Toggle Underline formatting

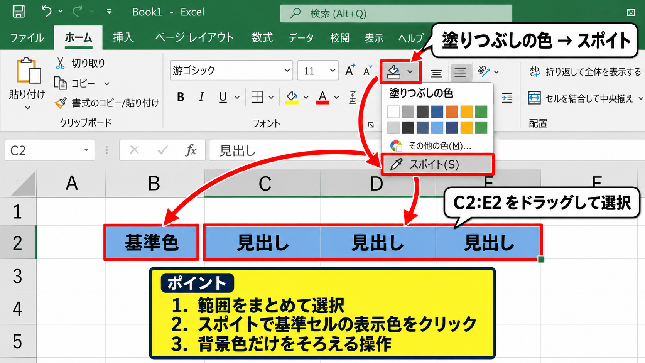[223, 97]
